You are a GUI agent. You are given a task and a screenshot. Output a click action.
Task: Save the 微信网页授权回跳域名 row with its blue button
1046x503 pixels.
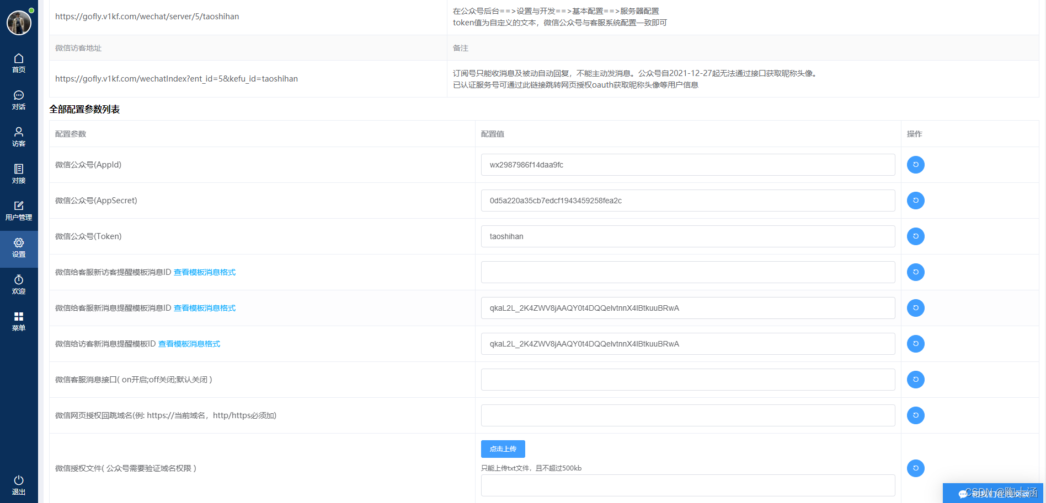pyautogui.click(x=916, y=415)
